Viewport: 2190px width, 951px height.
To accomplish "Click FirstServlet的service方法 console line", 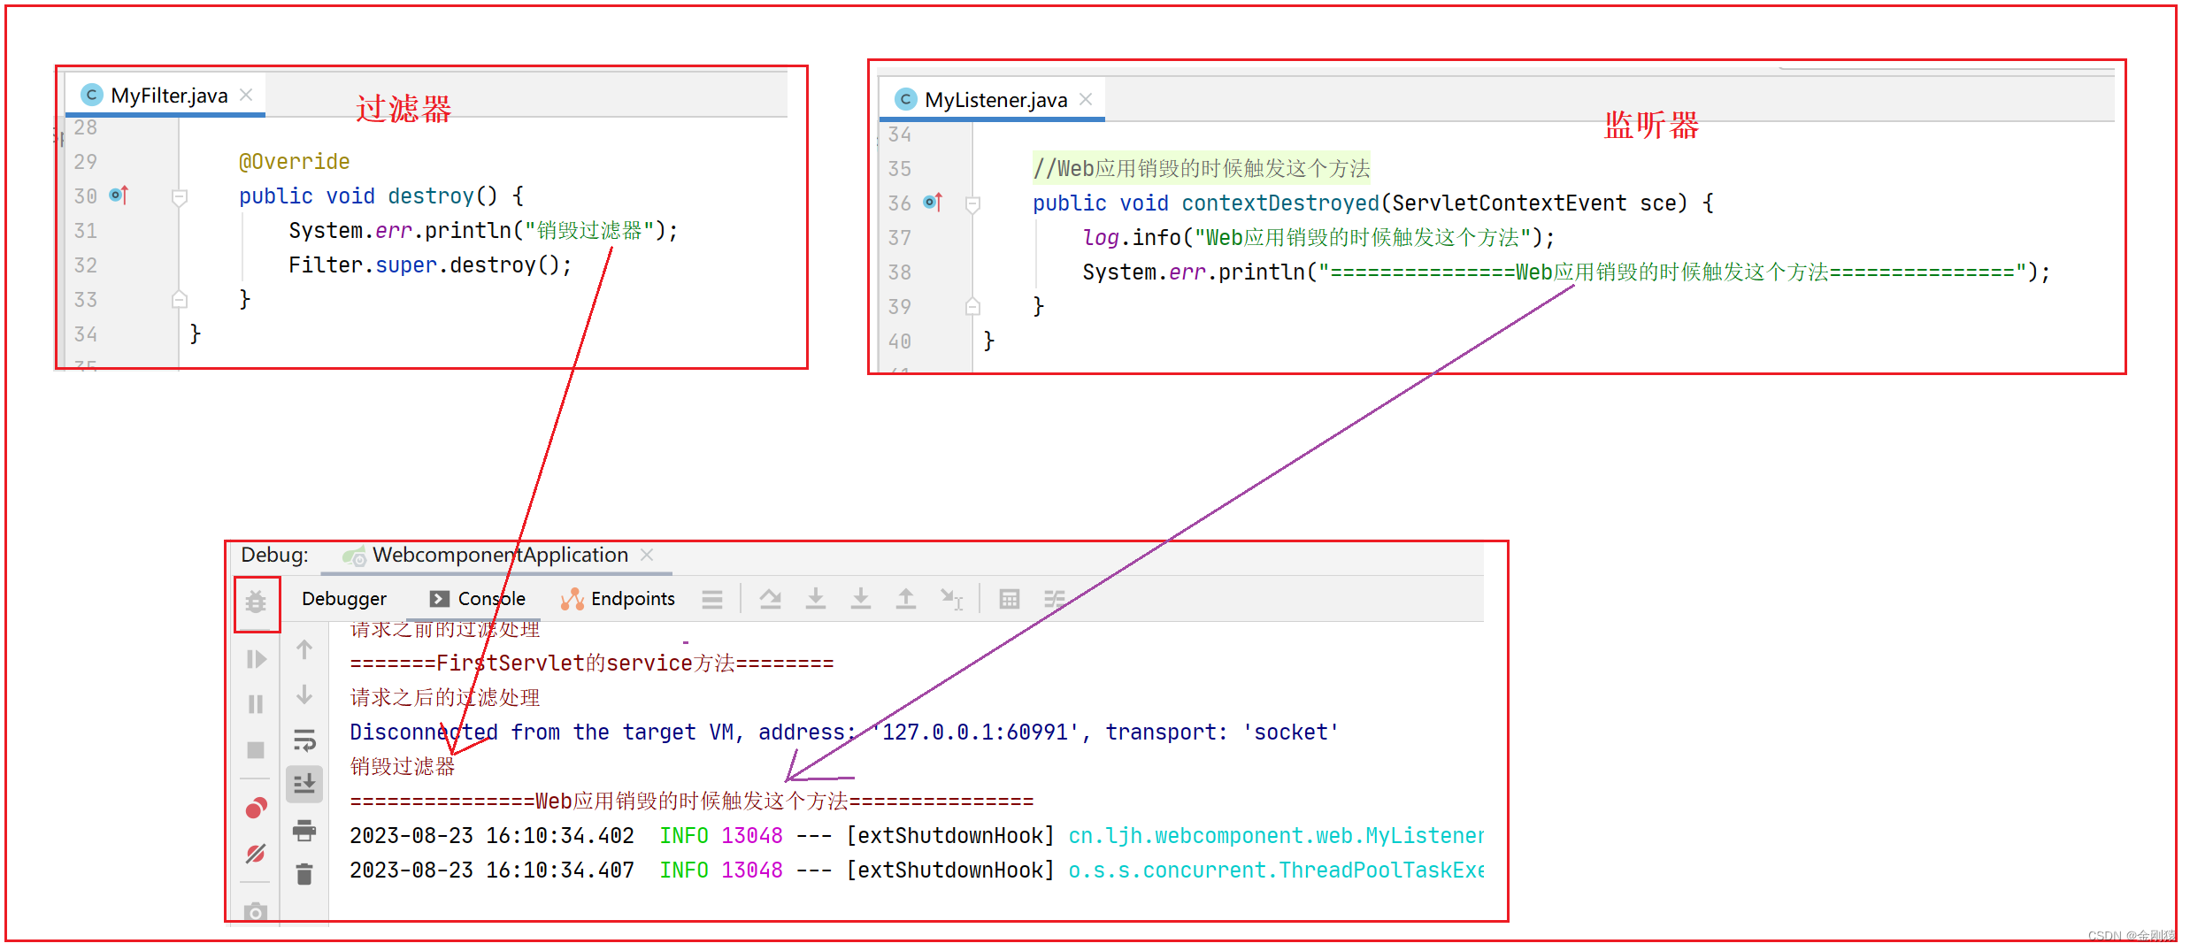I will (592, 663).
